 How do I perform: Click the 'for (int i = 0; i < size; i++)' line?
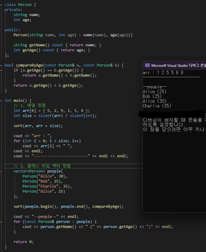point(47,141)
